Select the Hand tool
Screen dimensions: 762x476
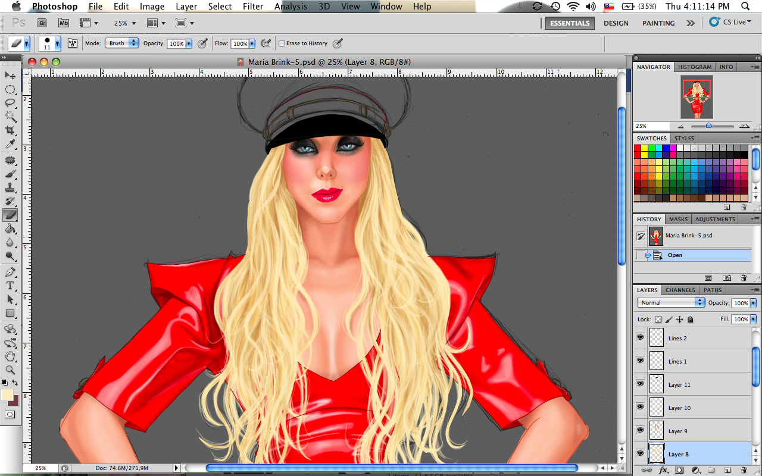(x=10, y=356)
